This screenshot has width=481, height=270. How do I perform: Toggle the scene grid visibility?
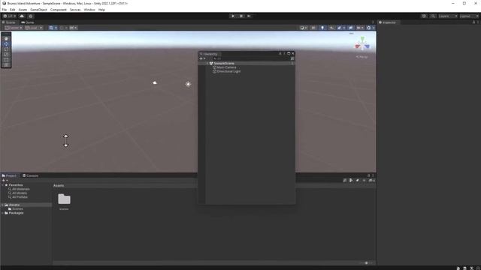click(50, 28)
